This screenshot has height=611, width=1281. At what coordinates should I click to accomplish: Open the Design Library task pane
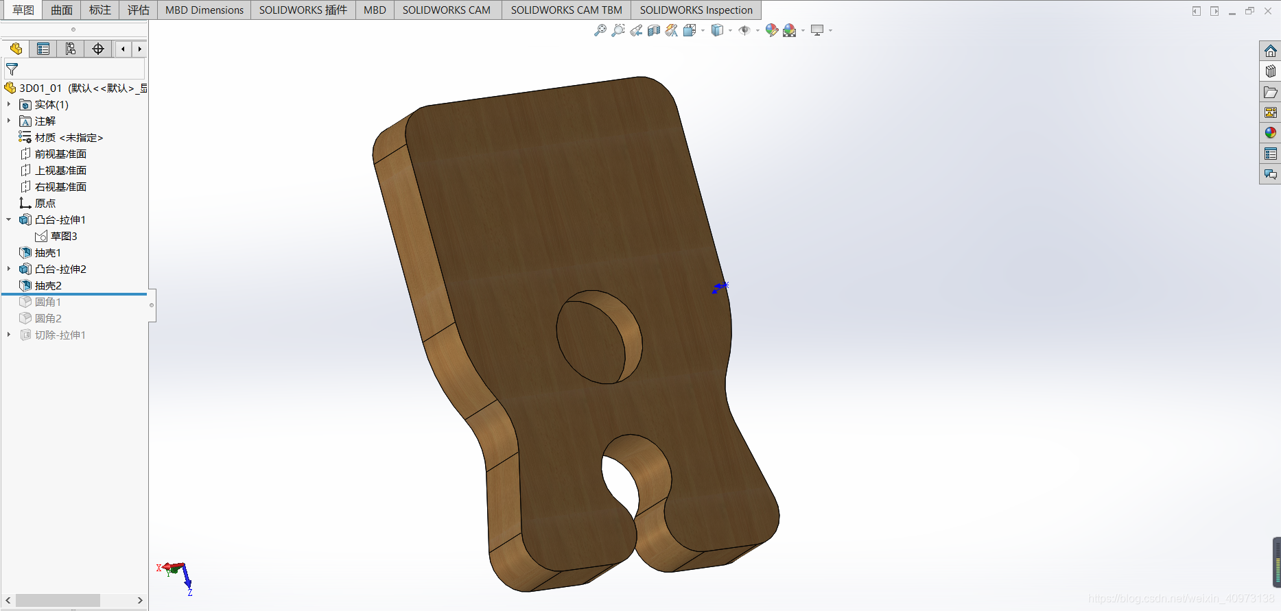pyautogui.click(x=1270, y=71)
